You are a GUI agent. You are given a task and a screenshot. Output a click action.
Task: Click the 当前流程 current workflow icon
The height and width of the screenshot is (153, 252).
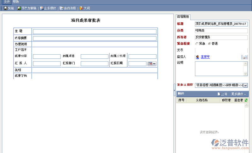[62, 8]
